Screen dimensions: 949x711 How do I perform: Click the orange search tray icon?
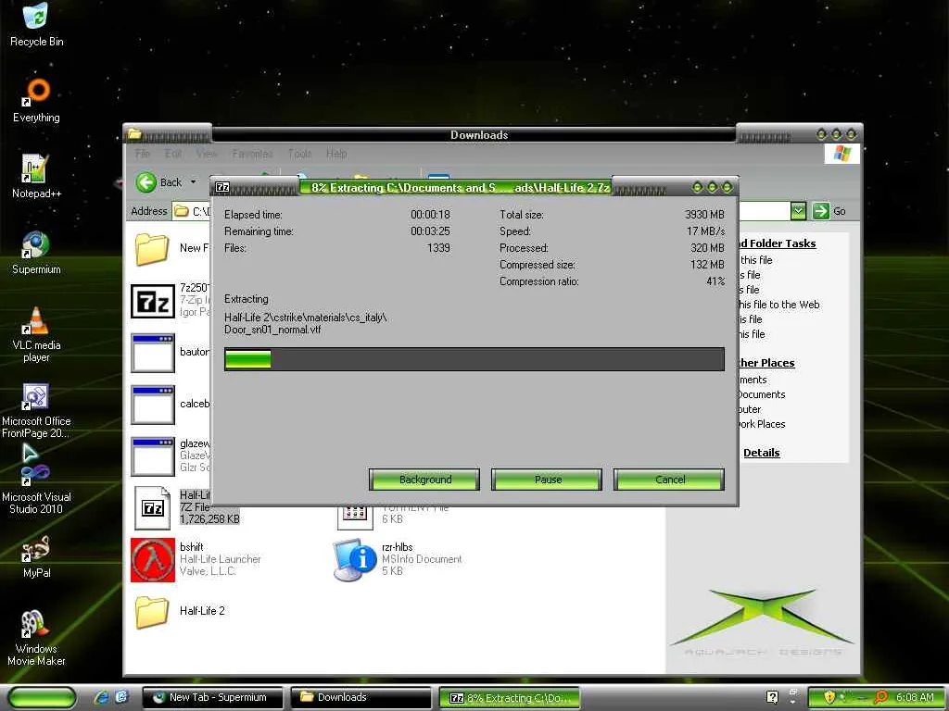882,697
